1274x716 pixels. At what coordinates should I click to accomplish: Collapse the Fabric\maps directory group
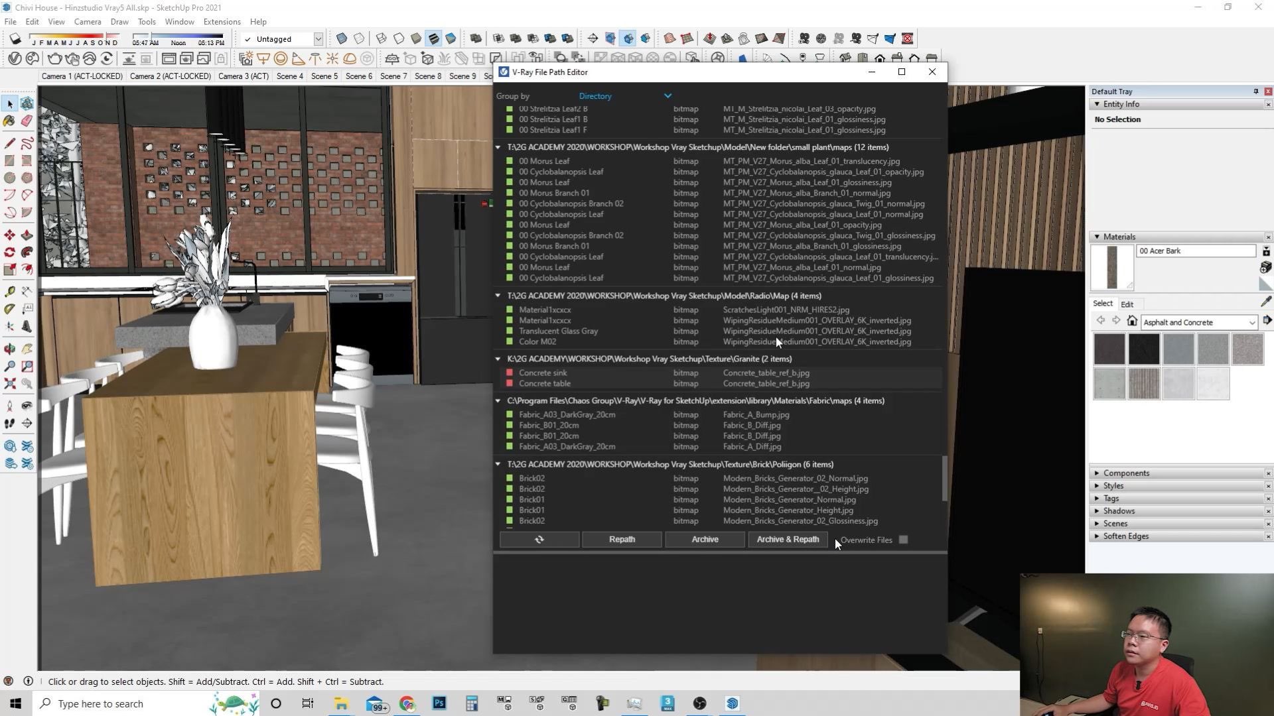(498, 400)
